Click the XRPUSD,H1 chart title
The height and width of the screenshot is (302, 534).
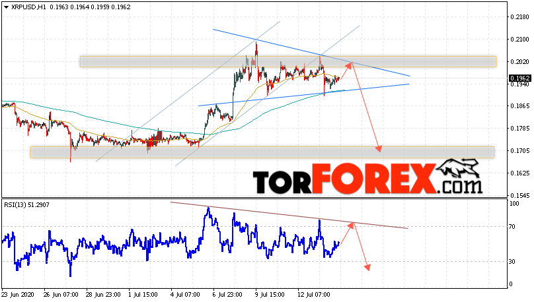click(x=28, y=7)
